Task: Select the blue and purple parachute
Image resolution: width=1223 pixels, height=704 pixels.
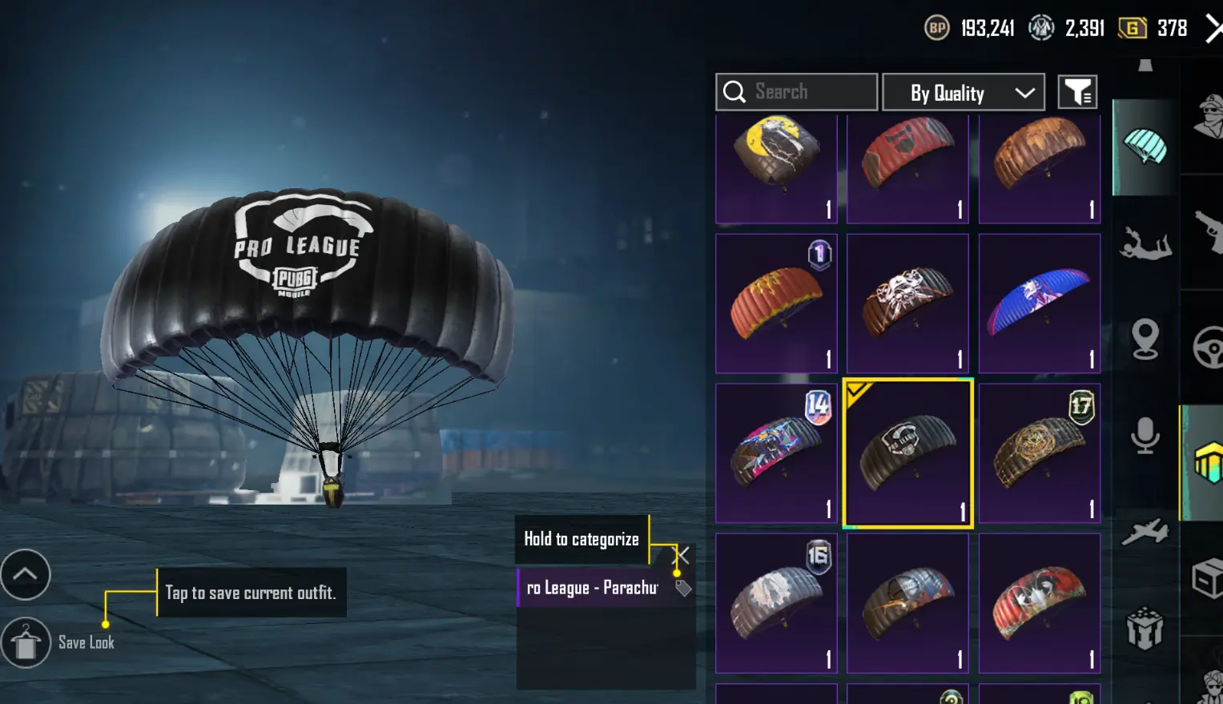Action: pyautogui.click(x=1040, y=304)
